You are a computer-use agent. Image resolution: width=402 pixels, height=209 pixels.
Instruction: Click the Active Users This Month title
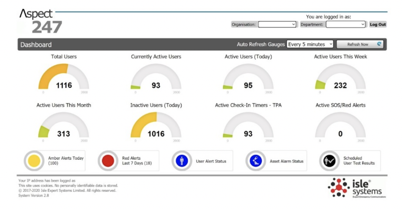[x=64, y=105]
